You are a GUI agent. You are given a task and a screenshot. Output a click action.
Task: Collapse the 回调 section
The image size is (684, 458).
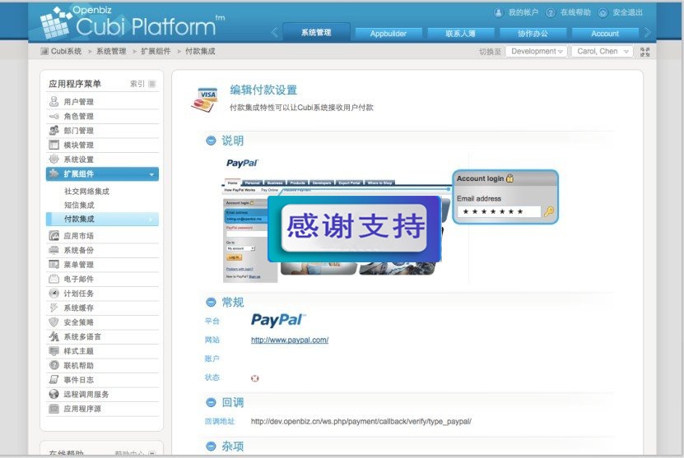pos(211,402)
